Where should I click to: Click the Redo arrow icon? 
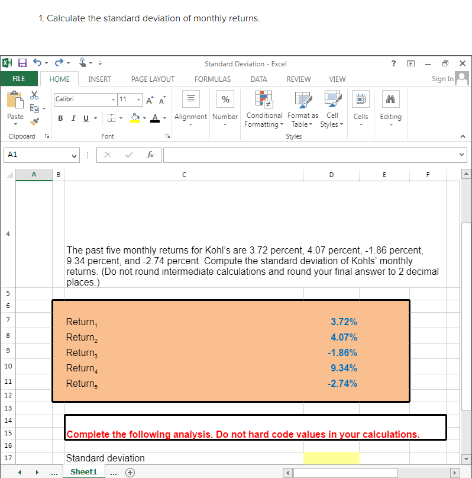pyautogui.click(x=59, y=63)
